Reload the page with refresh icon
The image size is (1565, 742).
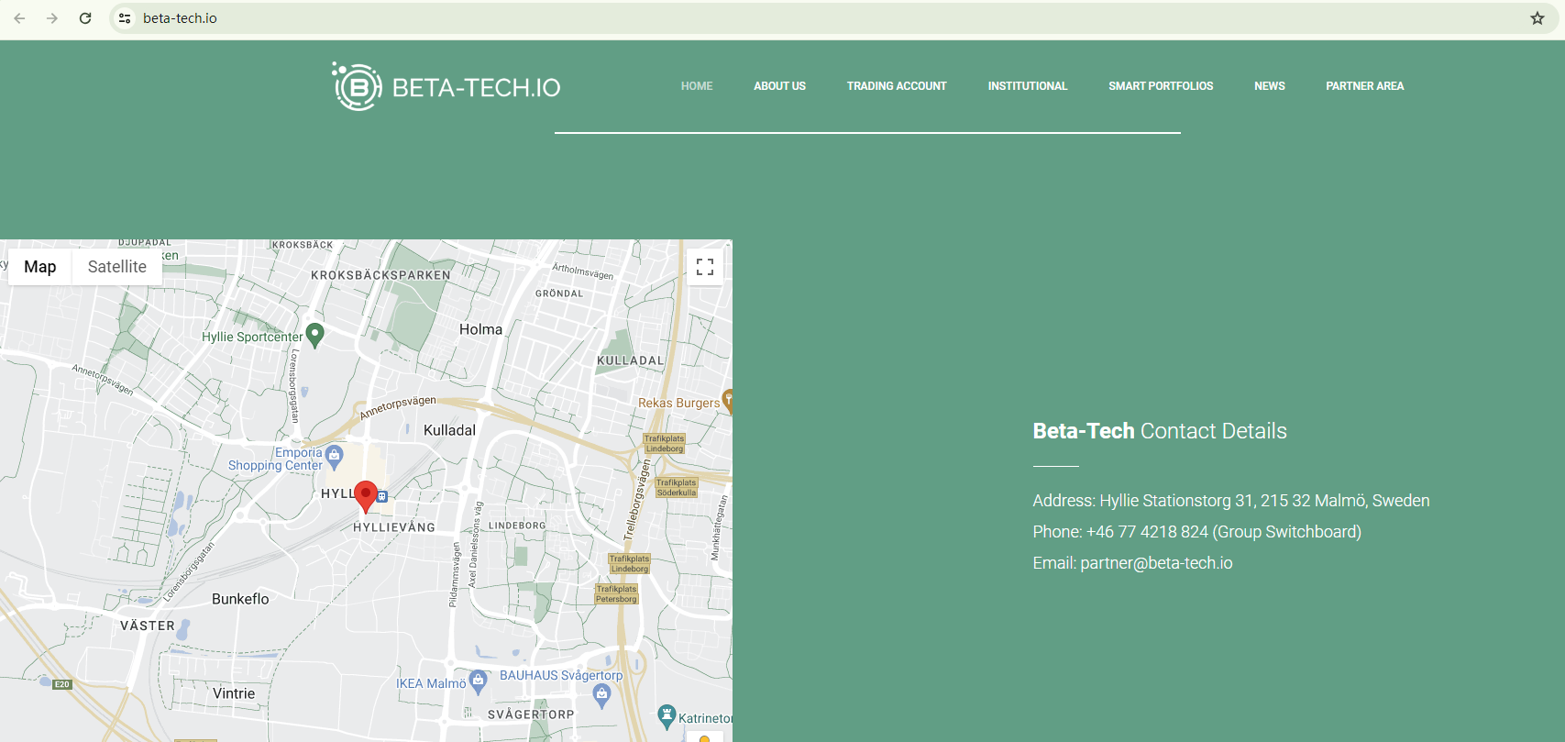(85, 18)
